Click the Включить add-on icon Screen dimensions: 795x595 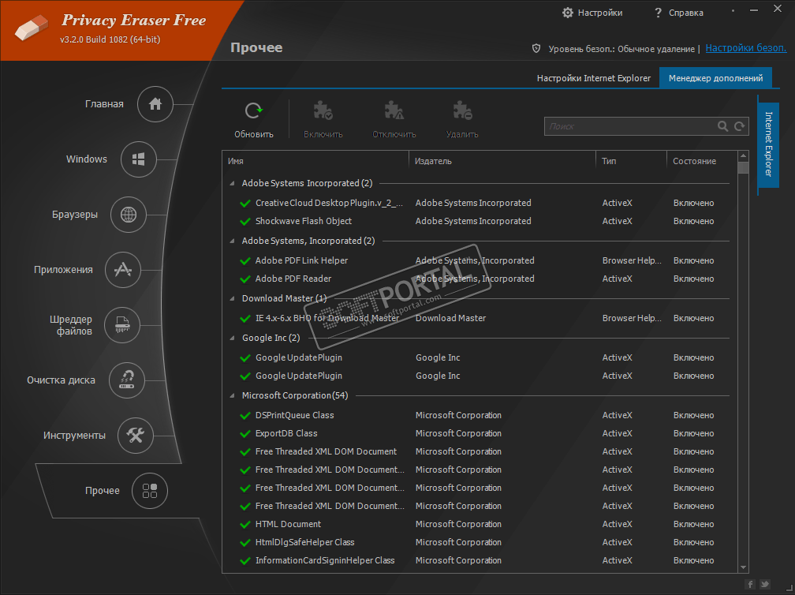pyautogui.click(x=323, y=110)
